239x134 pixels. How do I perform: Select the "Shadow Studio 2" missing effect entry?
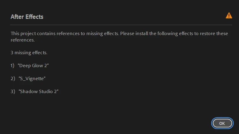[x=38, y=92]
